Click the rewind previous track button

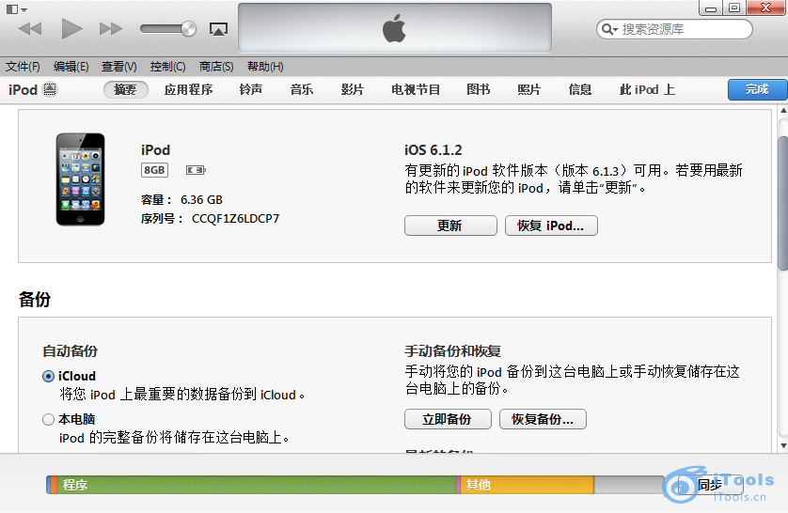30,29
